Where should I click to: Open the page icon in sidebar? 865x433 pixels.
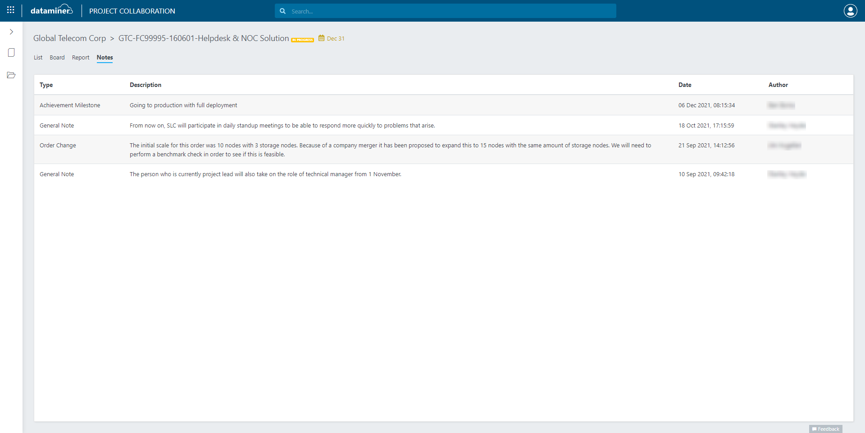click(x=11, y=53)
